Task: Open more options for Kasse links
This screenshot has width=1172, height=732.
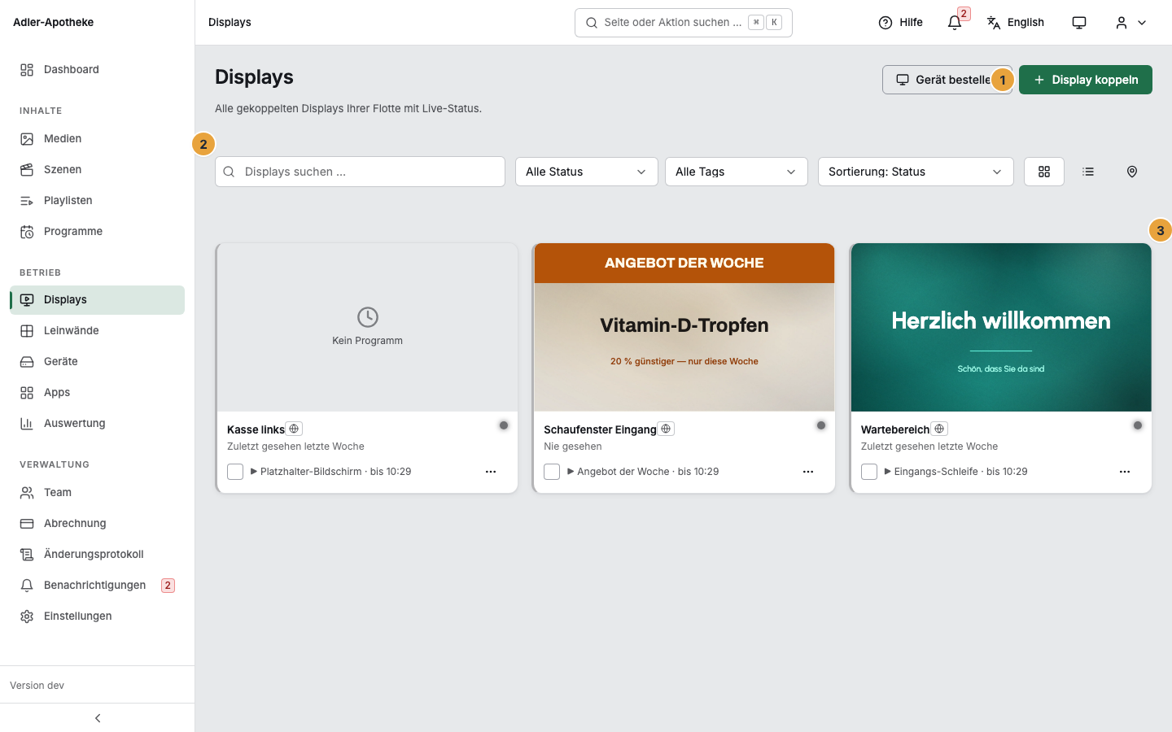Action: tap(491, 472)
